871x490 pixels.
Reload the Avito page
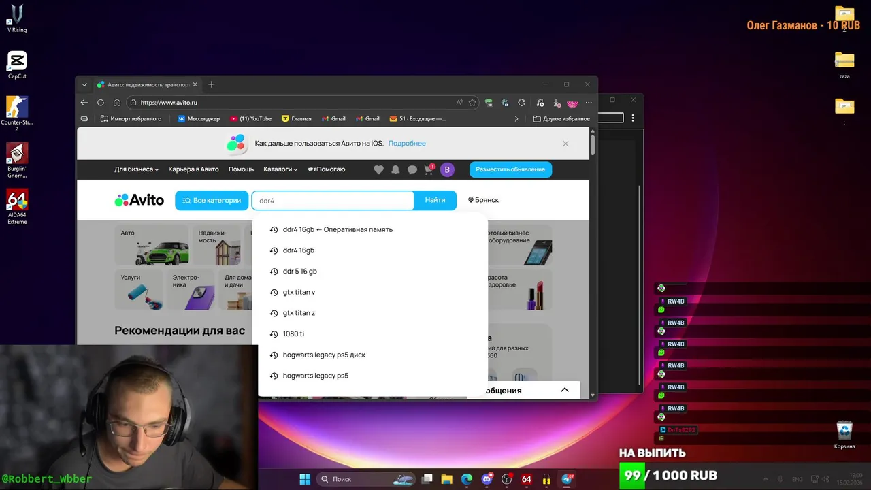[101, 103]
